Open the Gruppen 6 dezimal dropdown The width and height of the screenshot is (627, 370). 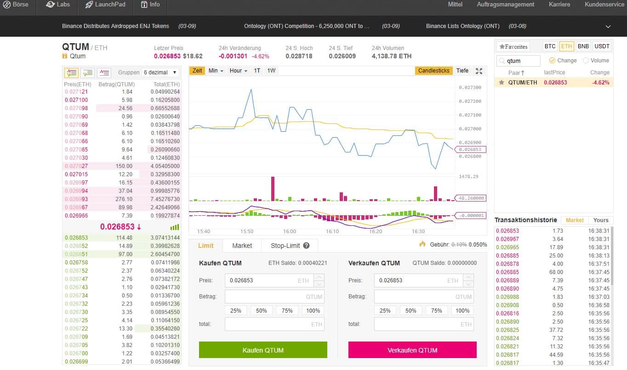click(160, 73)
